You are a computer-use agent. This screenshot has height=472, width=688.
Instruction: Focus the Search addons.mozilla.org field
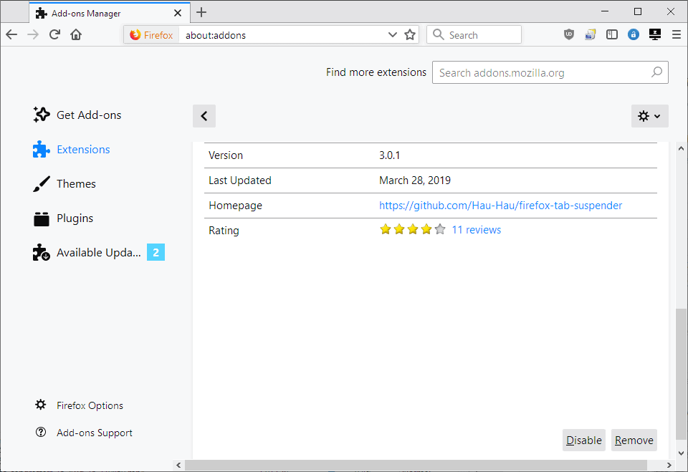[x=550, y=72]
